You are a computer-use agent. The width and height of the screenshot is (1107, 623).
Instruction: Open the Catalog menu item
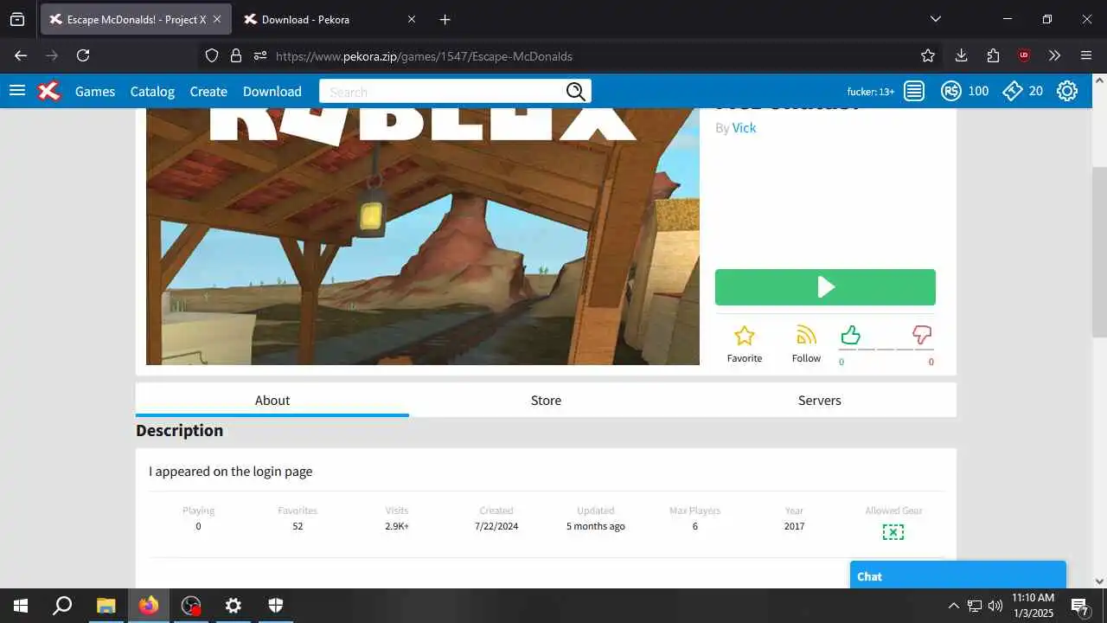coord(152,91)
